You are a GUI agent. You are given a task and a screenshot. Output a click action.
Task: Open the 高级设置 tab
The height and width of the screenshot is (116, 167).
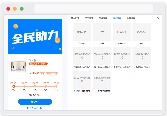103,18
